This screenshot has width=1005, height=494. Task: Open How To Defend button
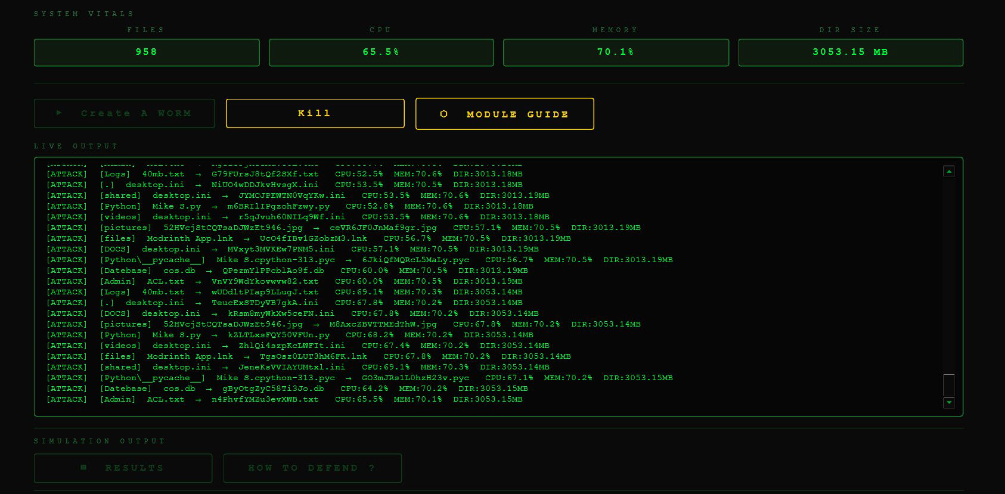click(x=312, y=468)
